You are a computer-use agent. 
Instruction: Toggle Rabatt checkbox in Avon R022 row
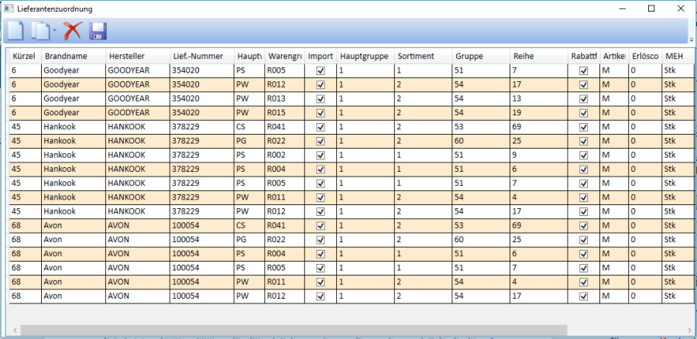click(x=584, y=239)
